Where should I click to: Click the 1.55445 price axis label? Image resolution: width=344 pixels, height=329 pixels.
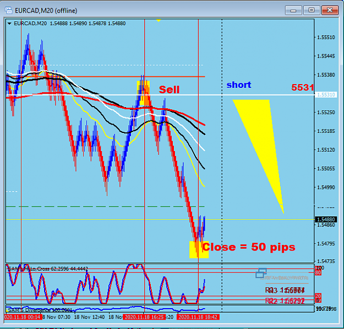pyautogui.click(x=326, y=56)
